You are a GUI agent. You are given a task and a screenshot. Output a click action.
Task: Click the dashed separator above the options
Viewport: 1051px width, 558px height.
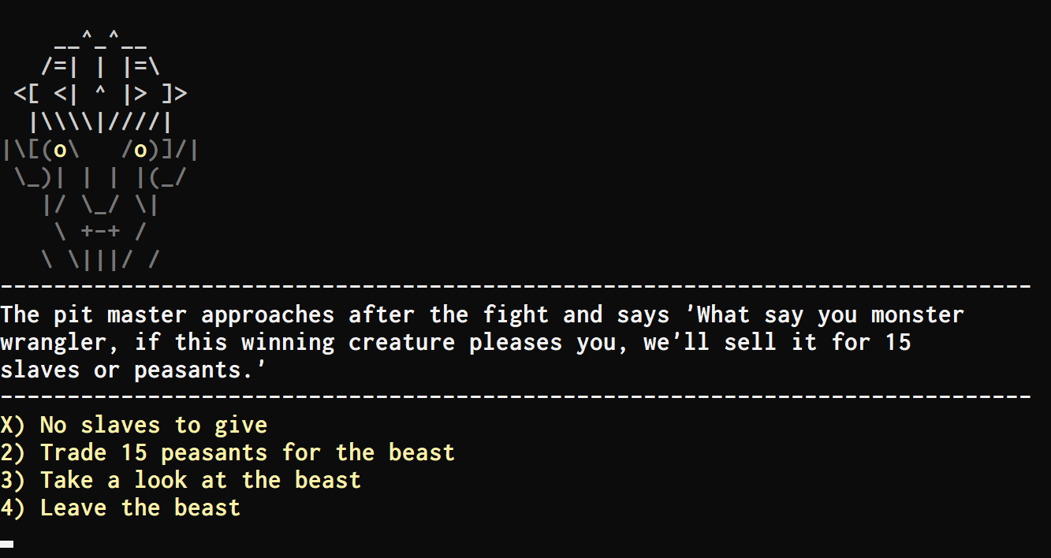click(516, 397)
